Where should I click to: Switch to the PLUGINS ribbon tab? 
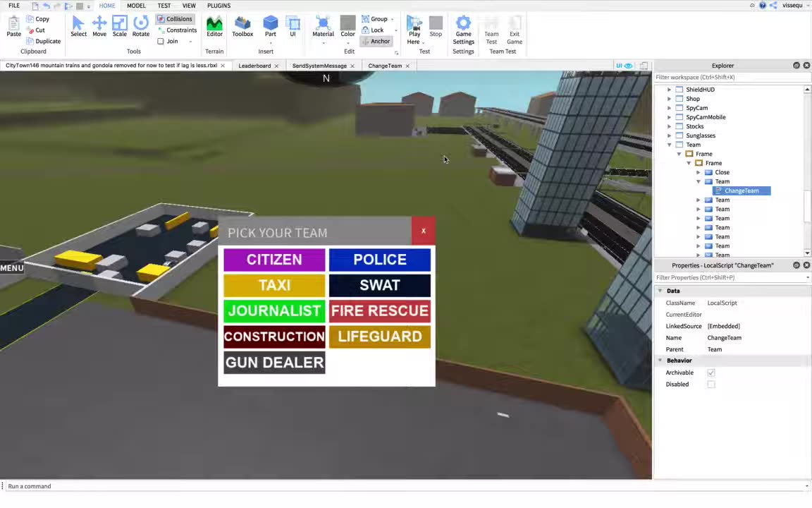pos(219,6)
